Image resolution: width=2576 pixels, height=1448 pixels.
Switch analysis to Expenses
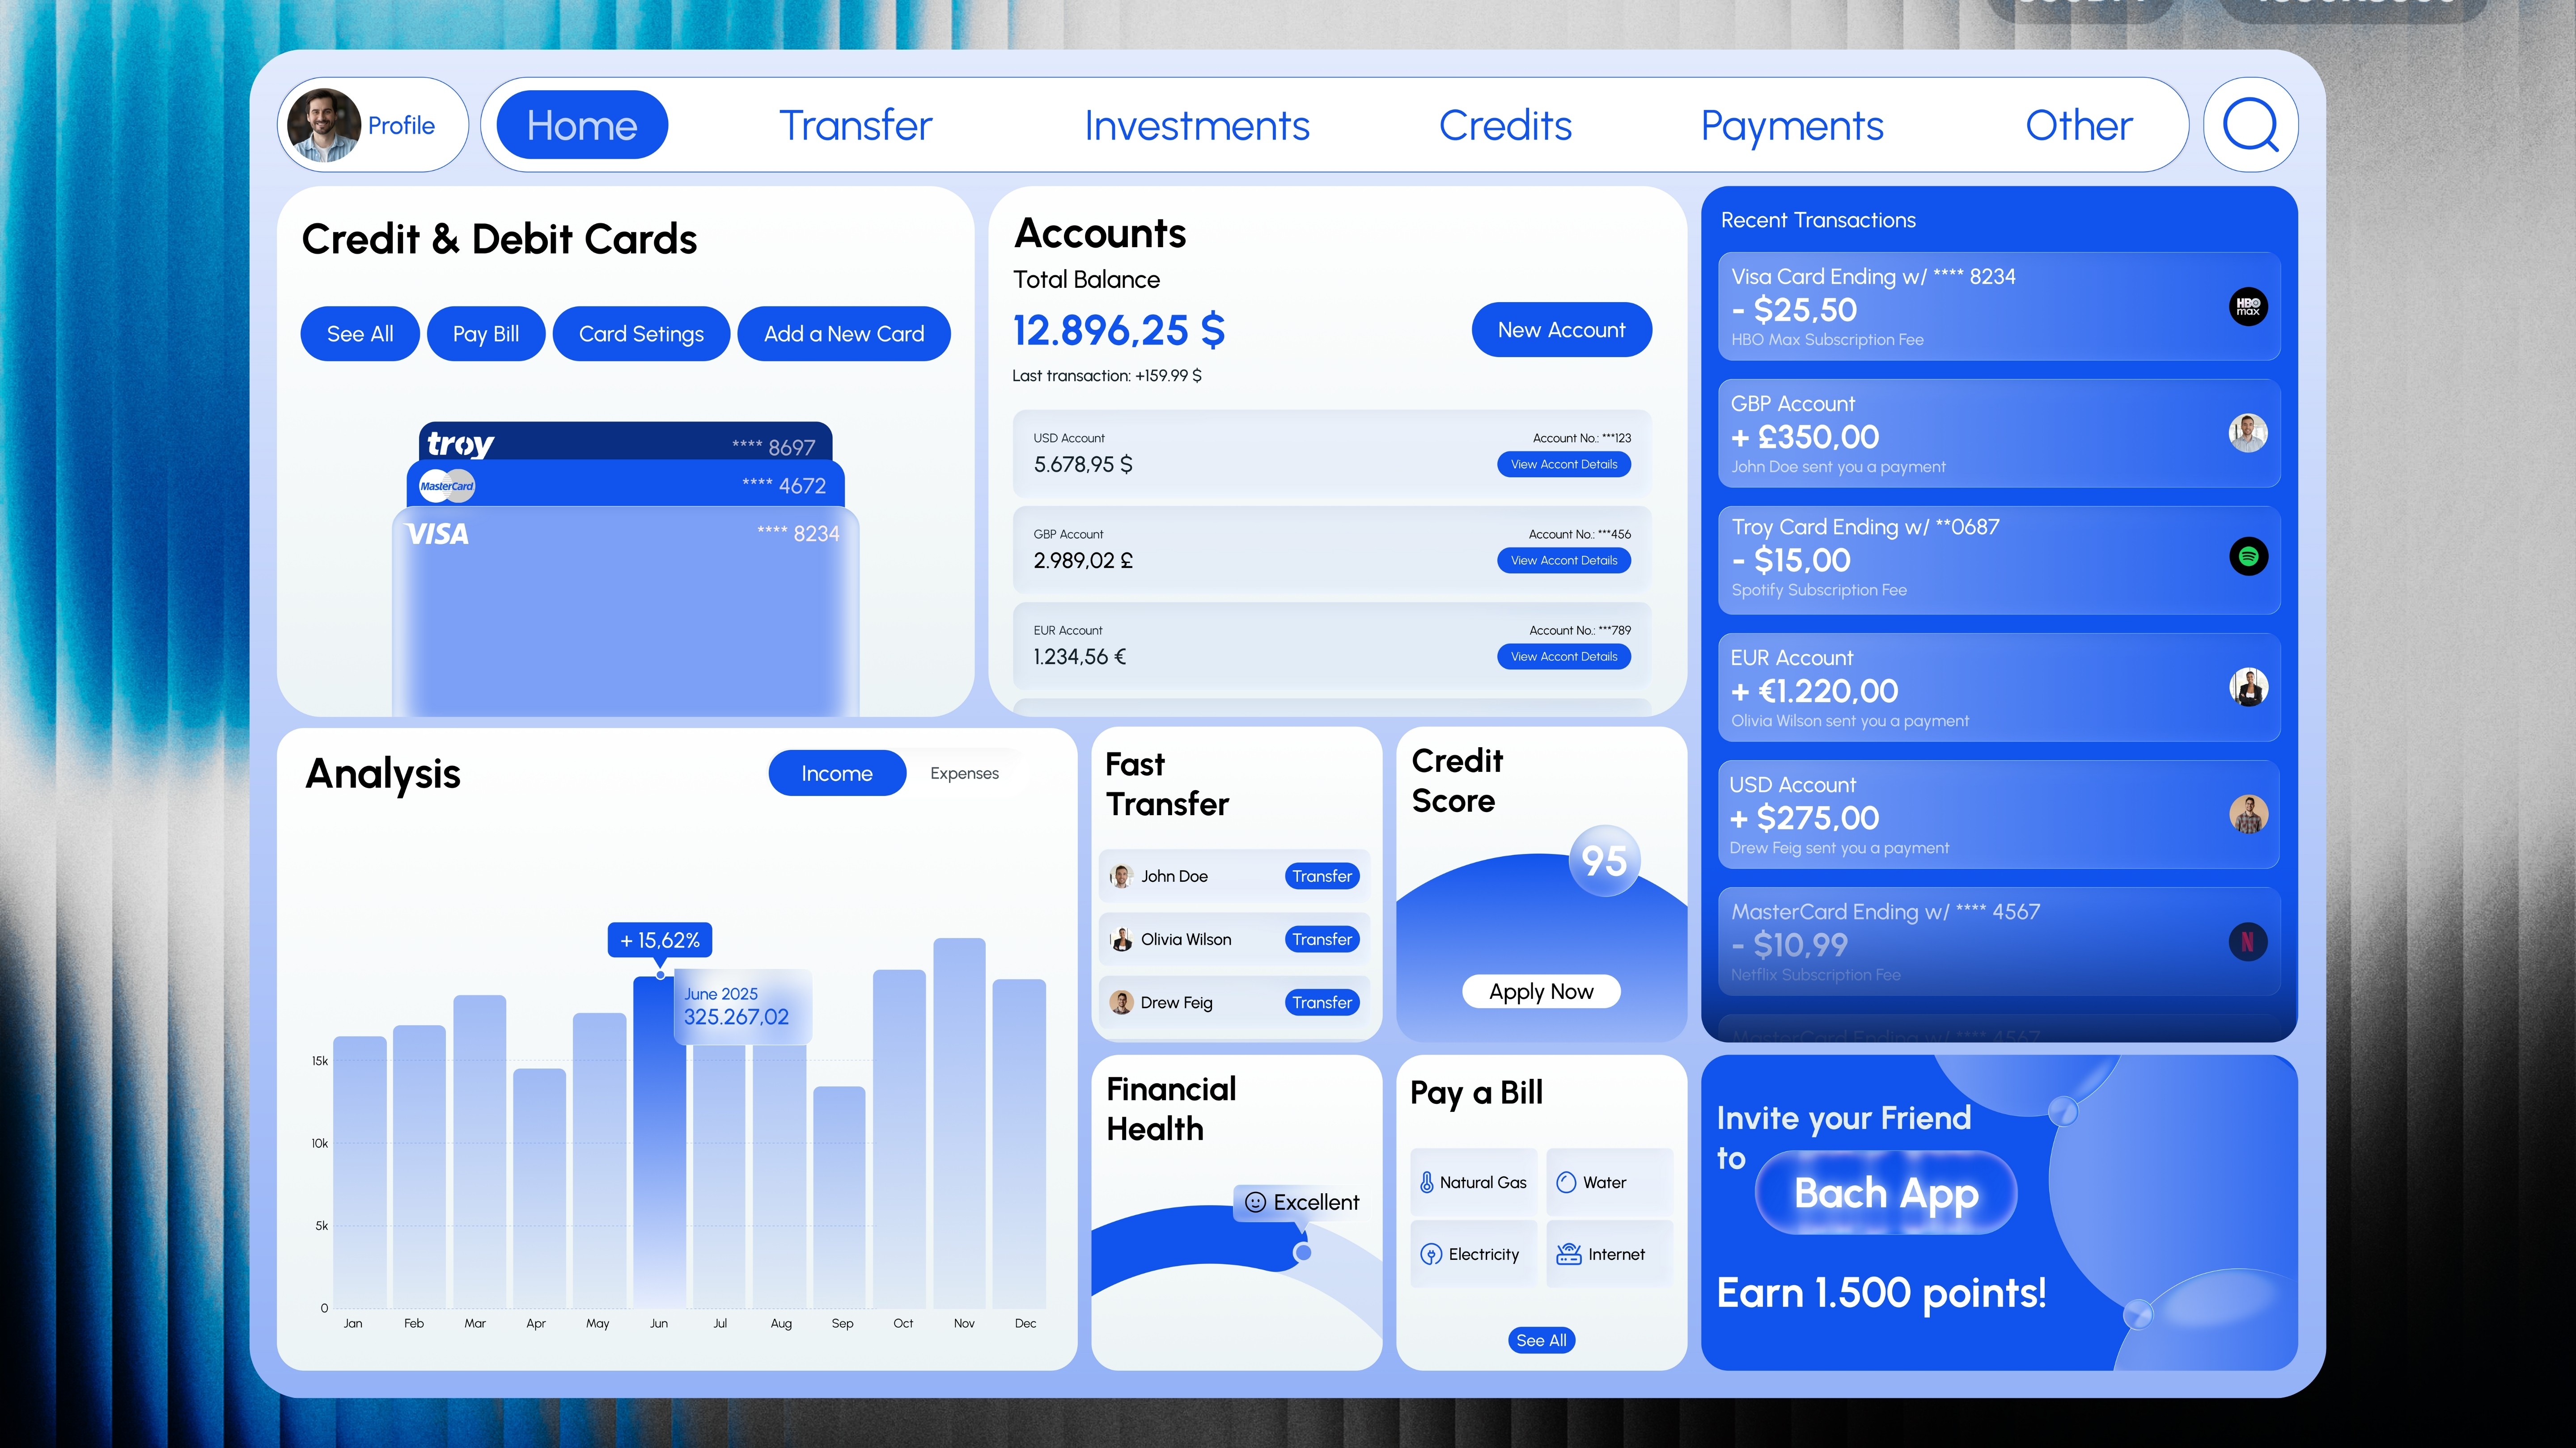point(964,774)
